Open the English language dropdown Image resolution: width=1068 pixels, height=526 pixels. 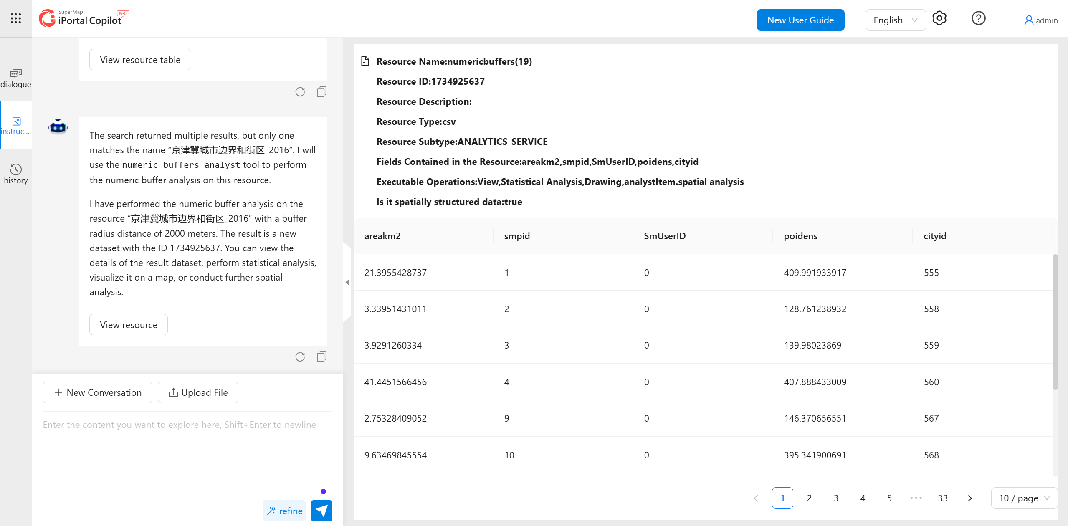pos(896,20)
